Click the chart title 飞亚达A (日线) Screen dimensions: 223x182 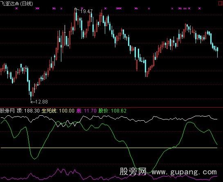coord(16,4)
